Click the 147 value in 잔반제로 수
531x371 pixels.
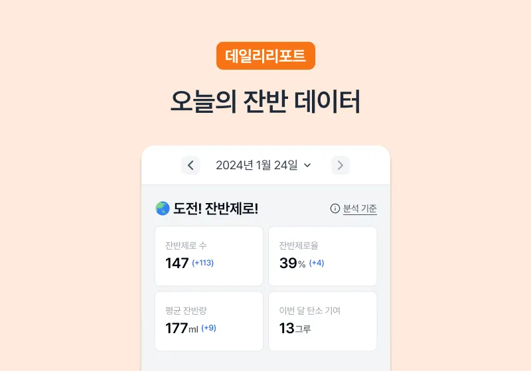[177, 263]
